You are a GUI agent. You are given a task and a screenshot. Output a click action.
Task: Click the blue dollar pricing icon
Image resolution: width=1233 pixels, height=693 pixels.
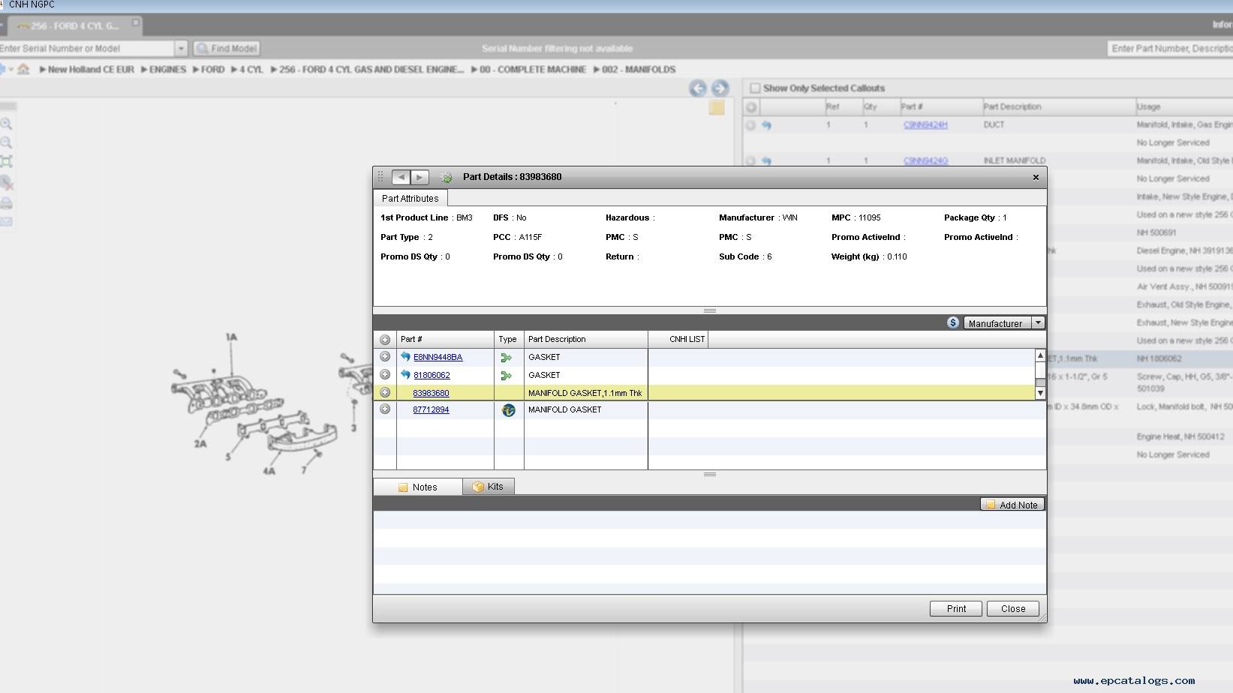[952, 322]
